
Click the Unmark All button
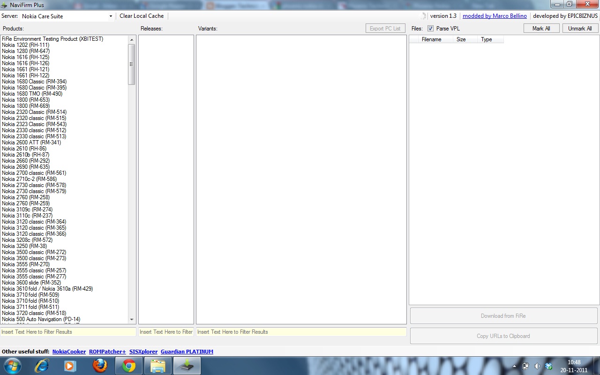pos(580,29)
